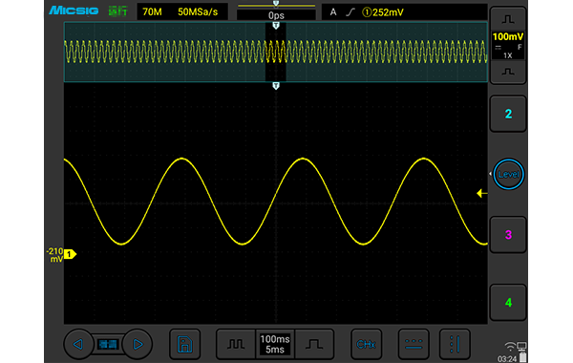Tap the Level knob
This screenshot has height=363, width=573.
click(508, 175)
